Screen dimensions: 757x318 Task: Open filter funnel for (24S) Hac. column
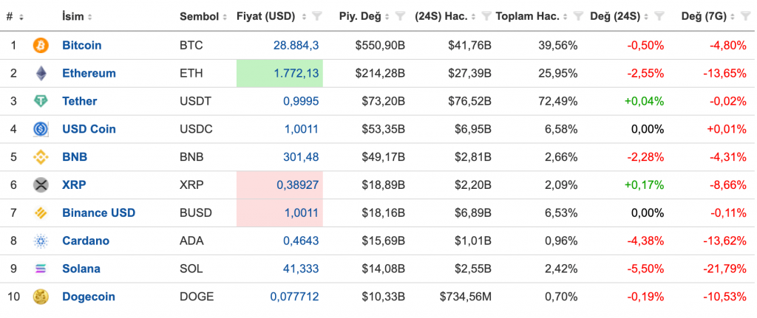pyautogui.click(x=486, y=16)
